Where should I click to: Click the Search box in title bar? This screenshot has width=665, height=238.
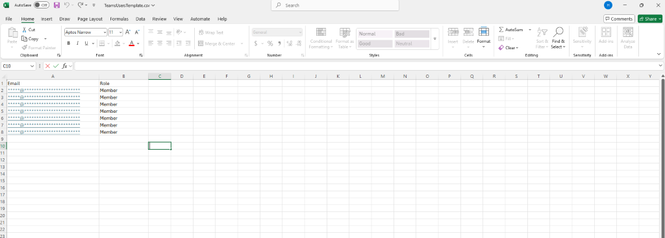[335, 5]
